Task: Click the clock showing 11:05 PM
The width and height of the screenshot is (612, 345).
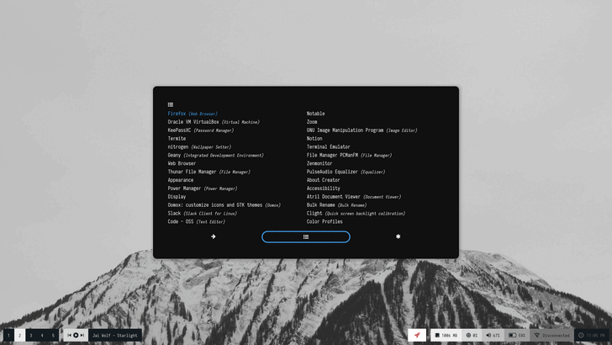Action: tap(592, 335)
